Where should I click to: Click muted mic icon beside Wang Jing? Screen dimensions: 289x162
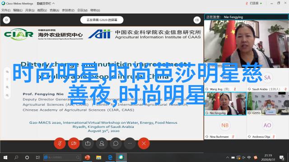coord(235,89)
